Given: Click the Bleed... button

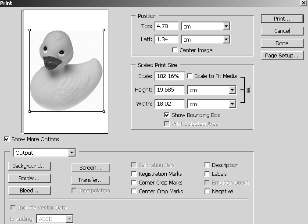Looking at the screenshot, I should [x=29, y=191].
